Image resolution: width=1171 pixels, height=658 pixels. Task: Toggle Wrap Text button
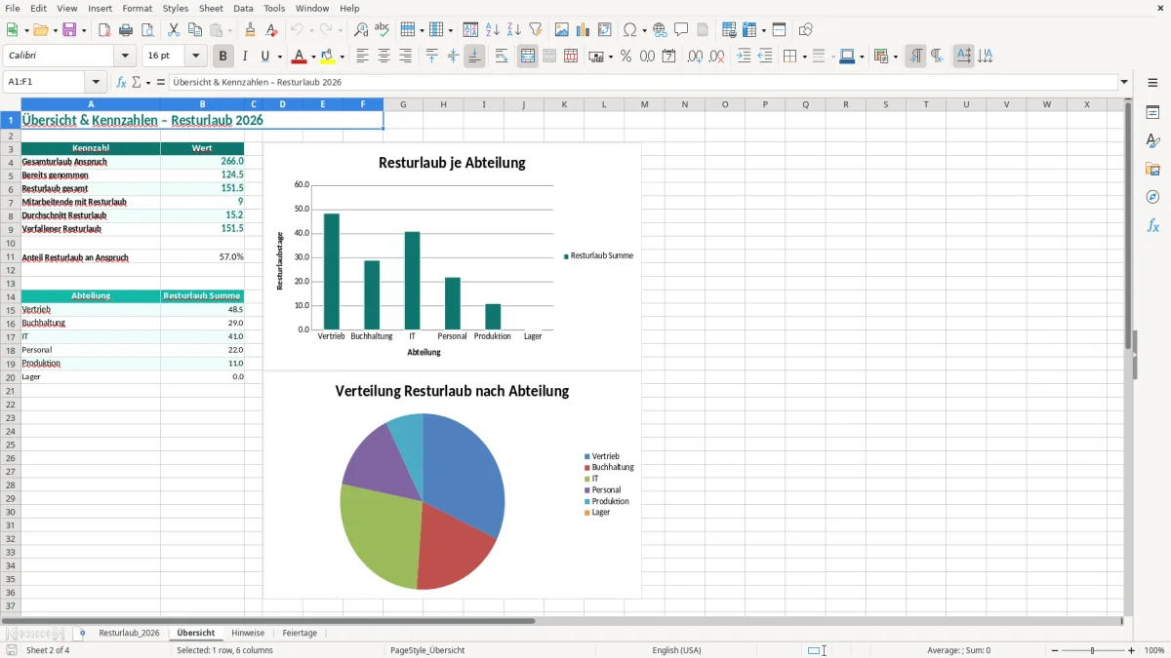coord(502,57)
